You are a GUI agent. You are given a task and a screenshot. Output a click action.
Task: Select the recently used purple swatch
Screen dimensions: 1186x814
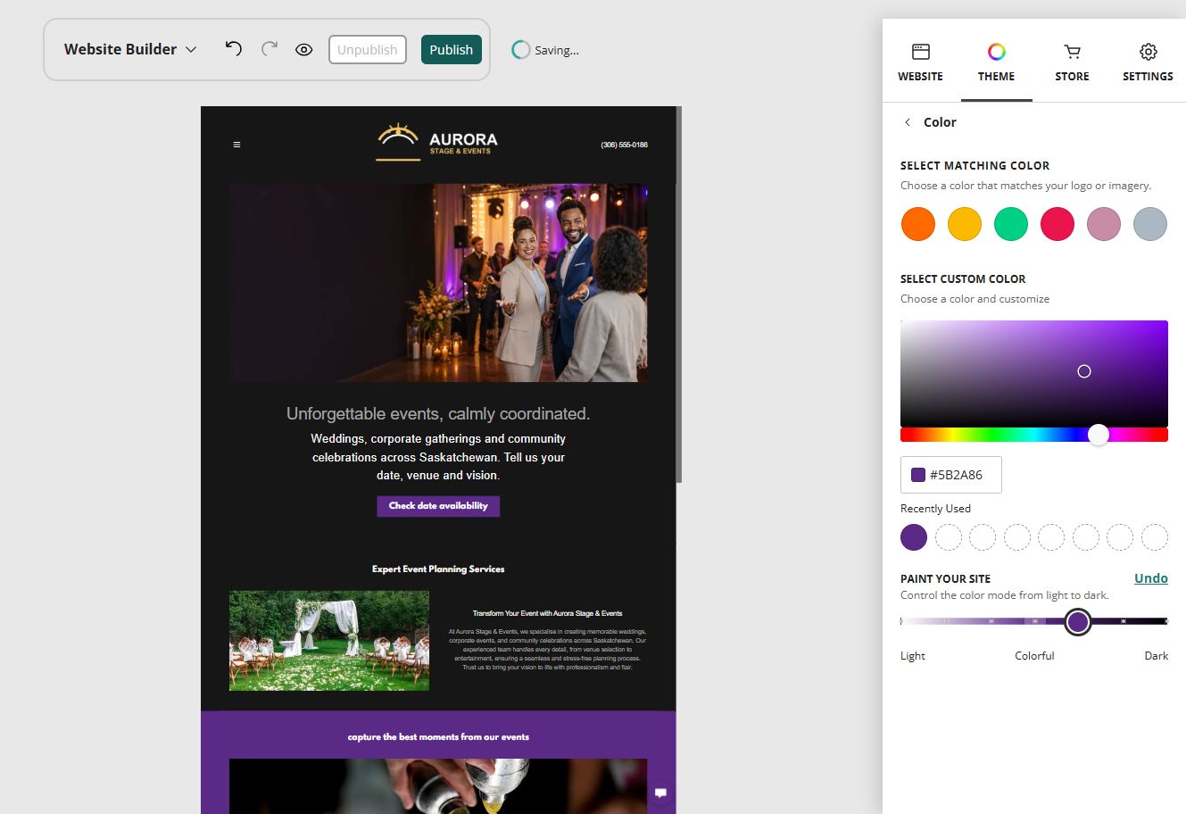point(914,537)
